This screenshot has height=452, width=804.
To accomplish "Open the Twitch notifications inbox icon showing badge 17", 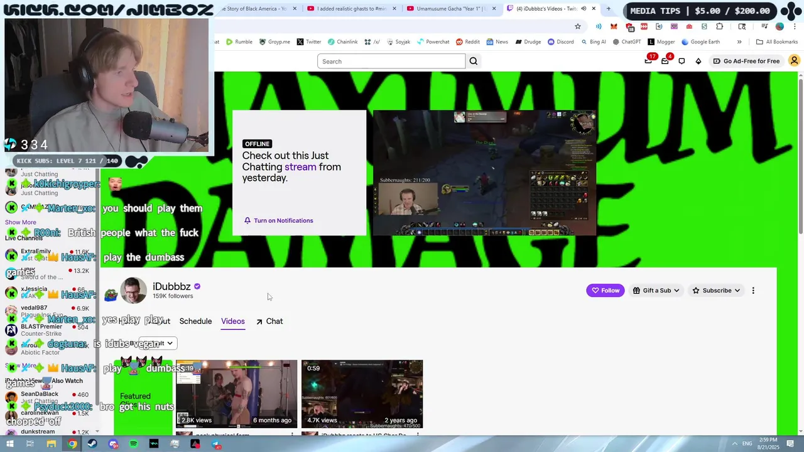I will pyautogui.click(x=649, y=60).
